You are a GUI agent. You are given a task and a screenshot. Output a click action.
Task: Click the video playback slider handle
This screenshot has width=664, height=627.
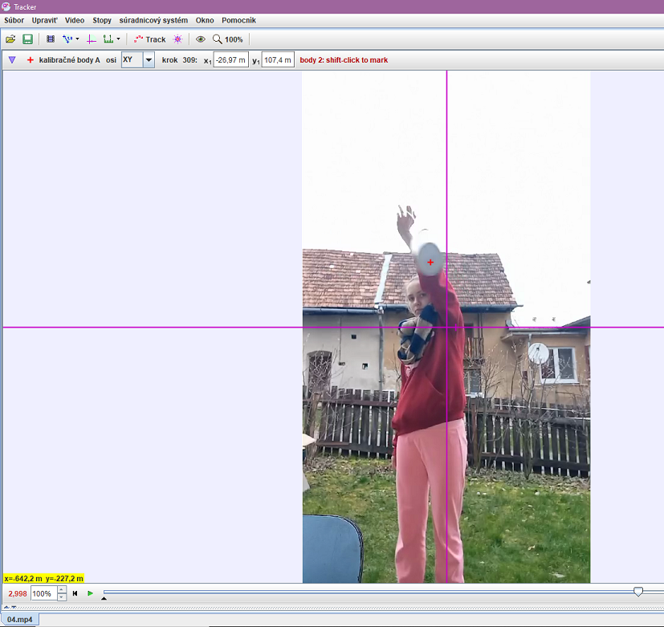point(638,592)
